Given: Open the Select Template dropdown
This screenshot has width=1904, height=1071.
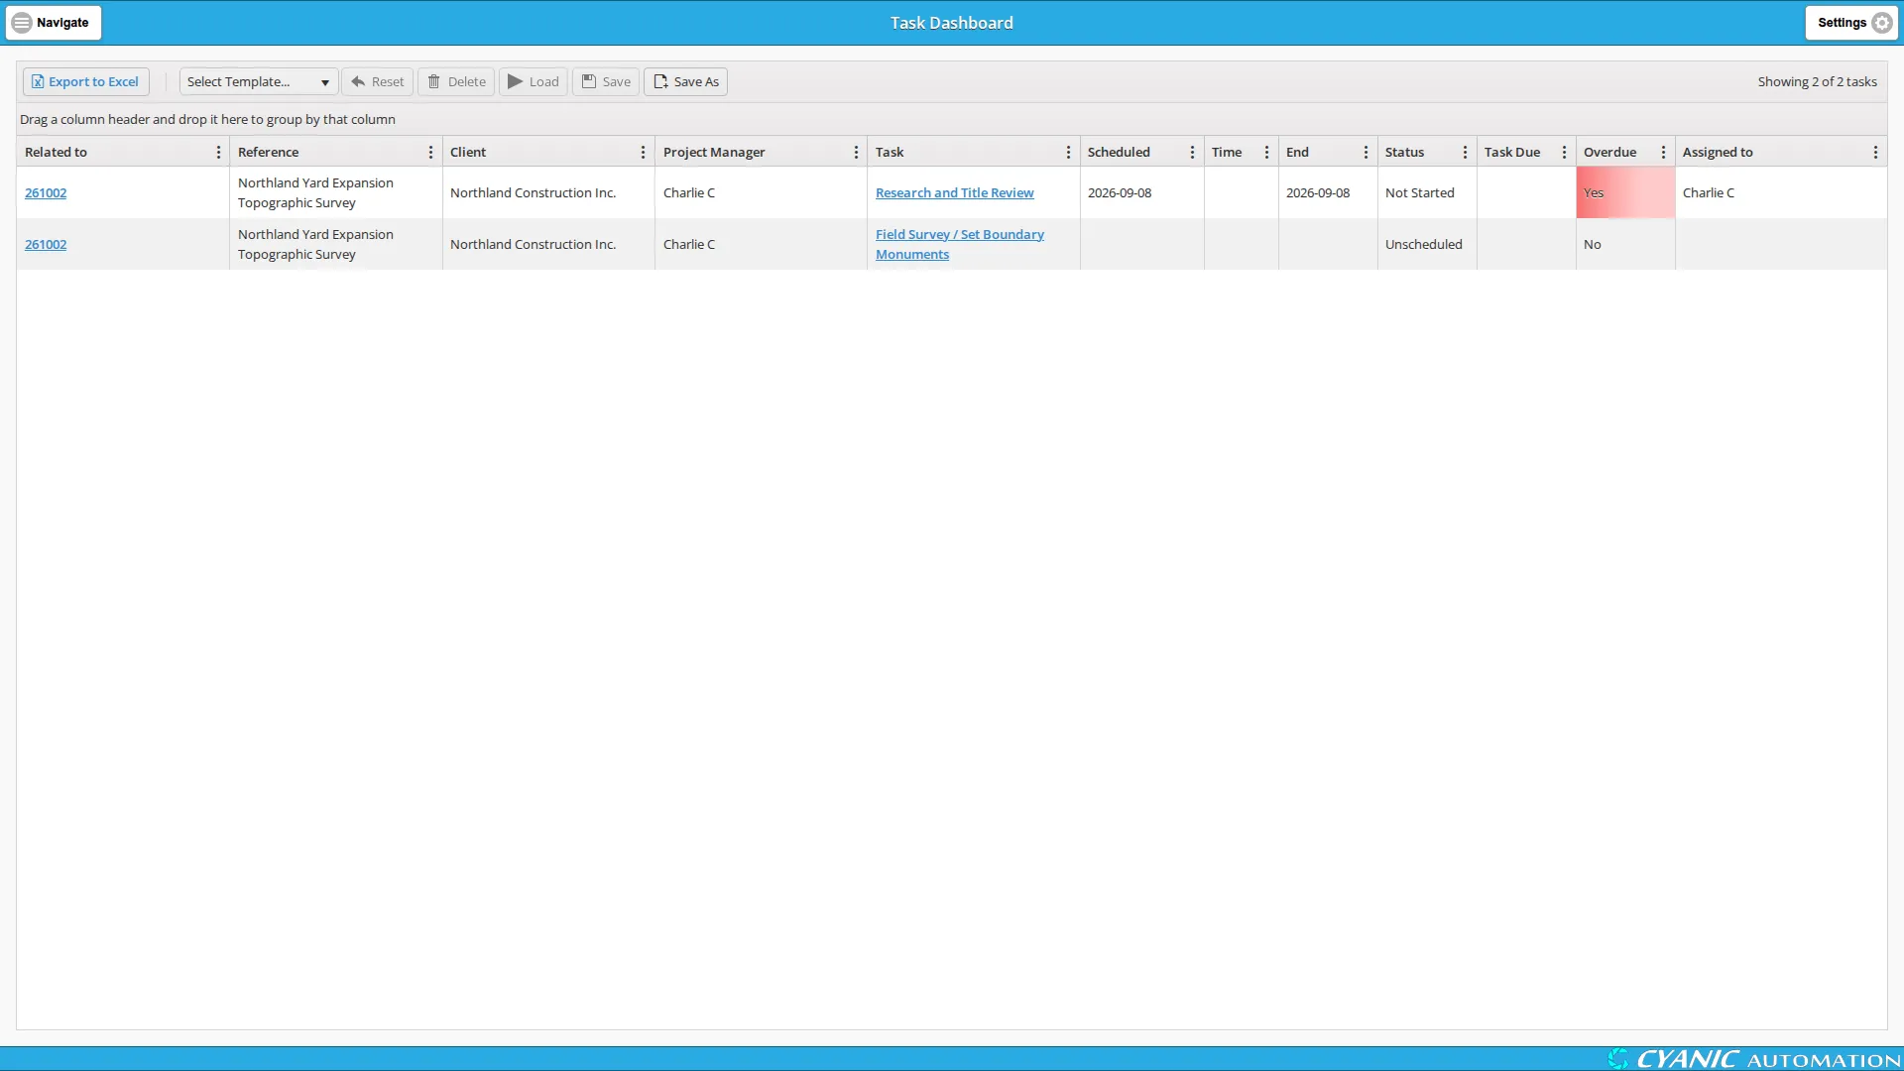Looking at the screenshot, I should 258,81.
